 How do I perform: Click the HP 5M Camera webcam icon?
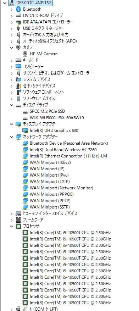click(x=25, y=54)
